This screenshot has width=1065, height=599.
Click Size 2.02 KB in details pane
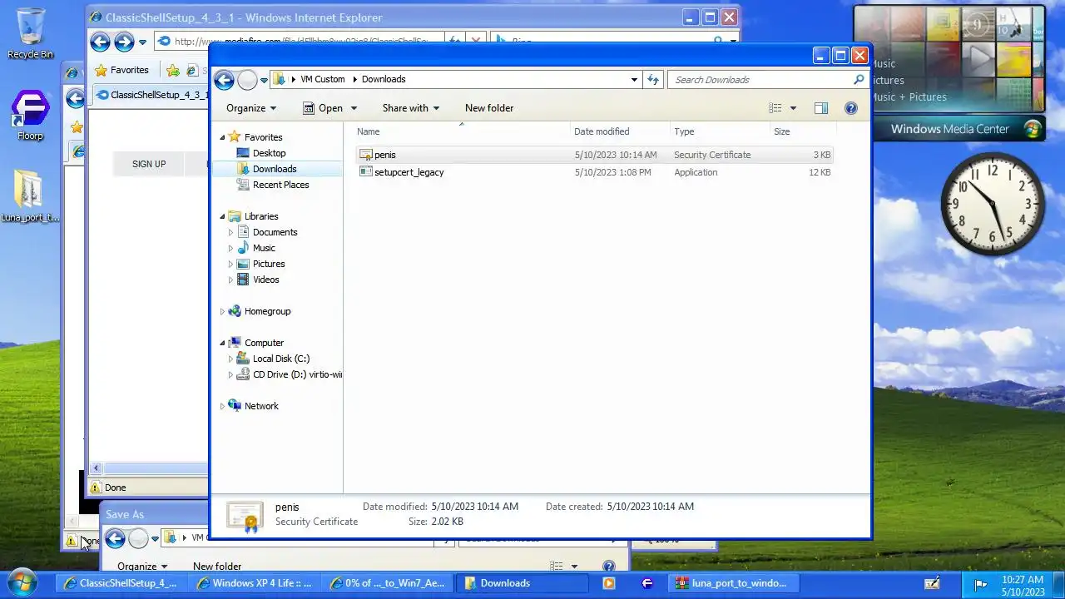coord(436,521)
